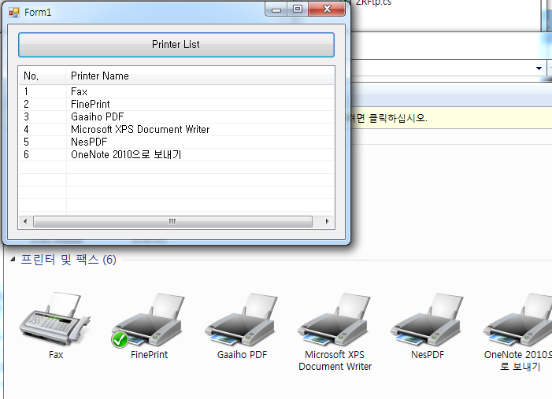
Task: Select the Gaaiho PDF printer icon
Action: click(x=242, y=320)
